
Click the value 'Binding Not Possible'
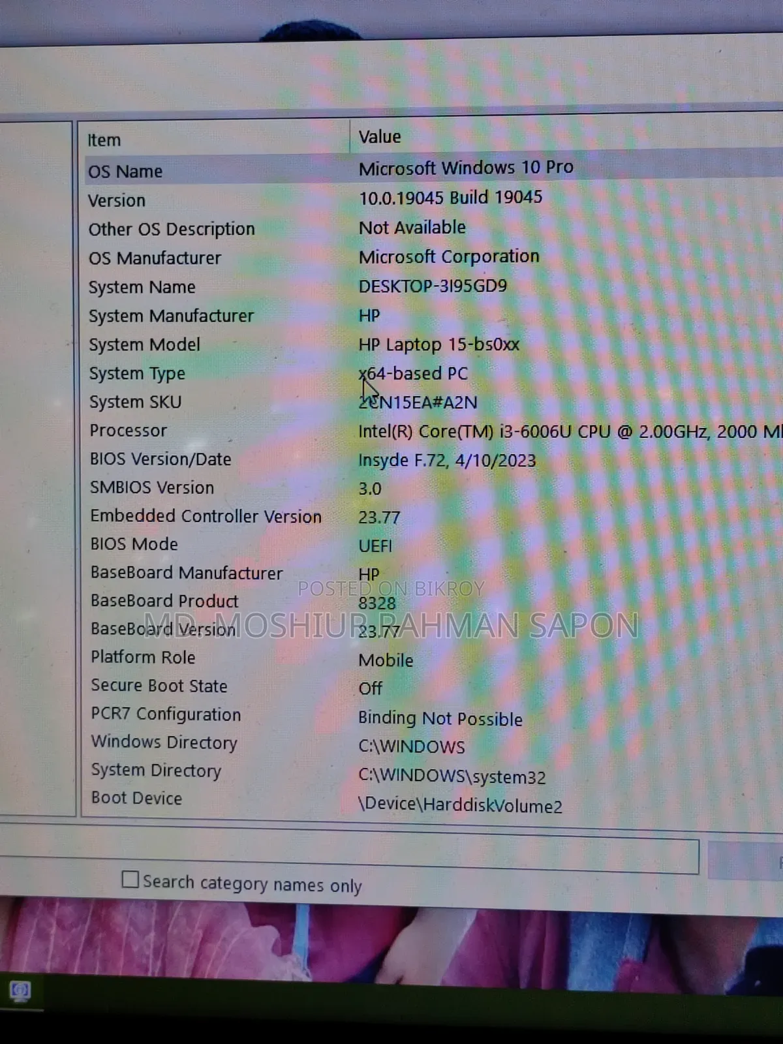click(x=440, y=718)
